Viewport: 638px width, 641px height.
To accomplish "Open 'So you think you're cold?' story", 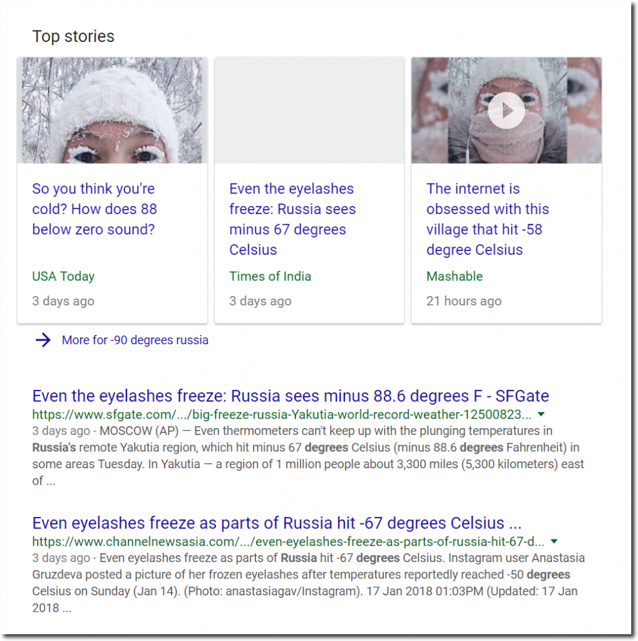I will (95, 209).
